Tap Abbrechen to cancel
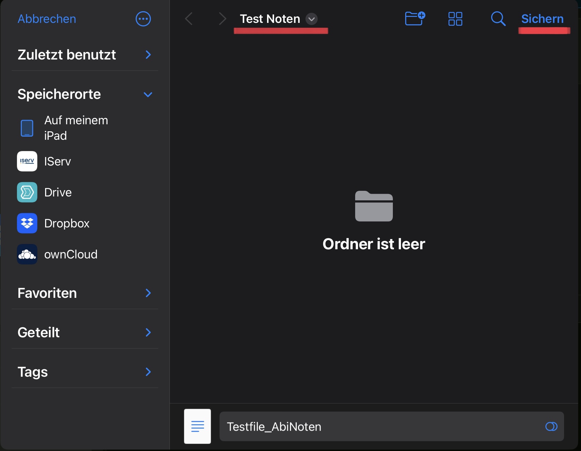 (x=47, y=19)
